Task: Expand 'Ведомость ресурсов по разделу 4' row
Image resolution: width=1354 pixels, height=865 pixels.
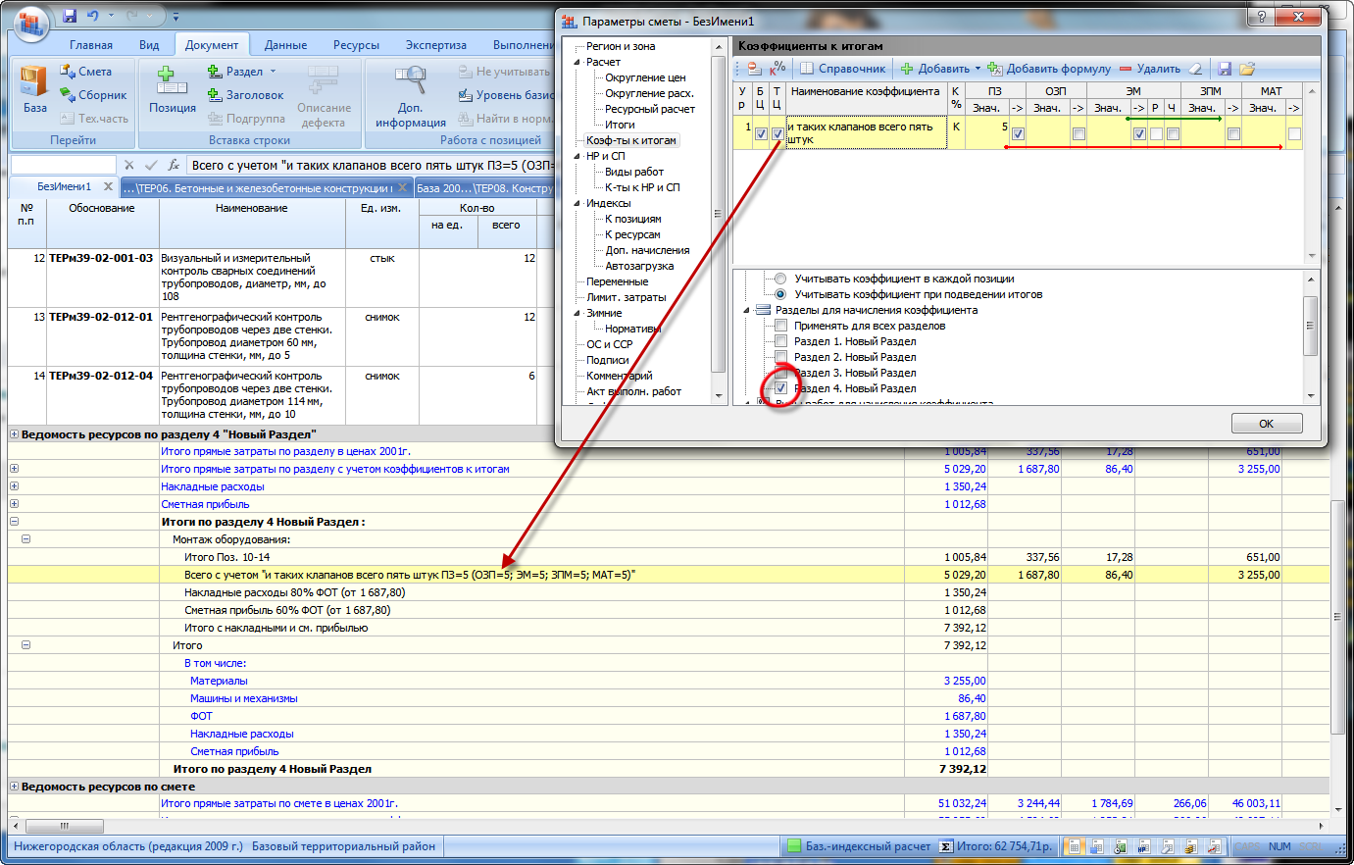Action: [14, 433]
